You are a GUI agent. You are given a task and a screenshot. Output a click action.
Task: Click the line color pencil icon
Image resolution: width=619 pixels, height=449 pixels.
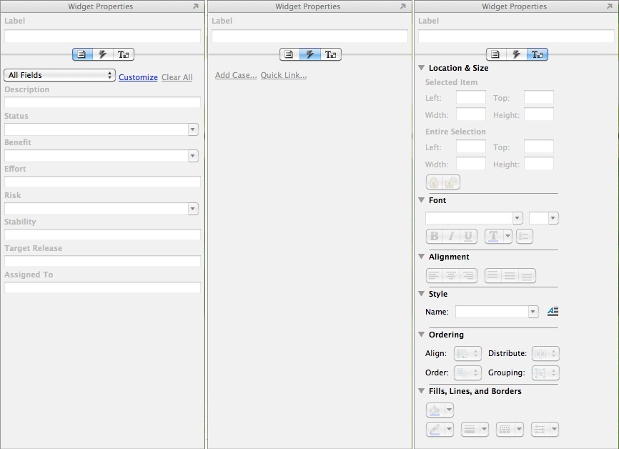point(435,429)
